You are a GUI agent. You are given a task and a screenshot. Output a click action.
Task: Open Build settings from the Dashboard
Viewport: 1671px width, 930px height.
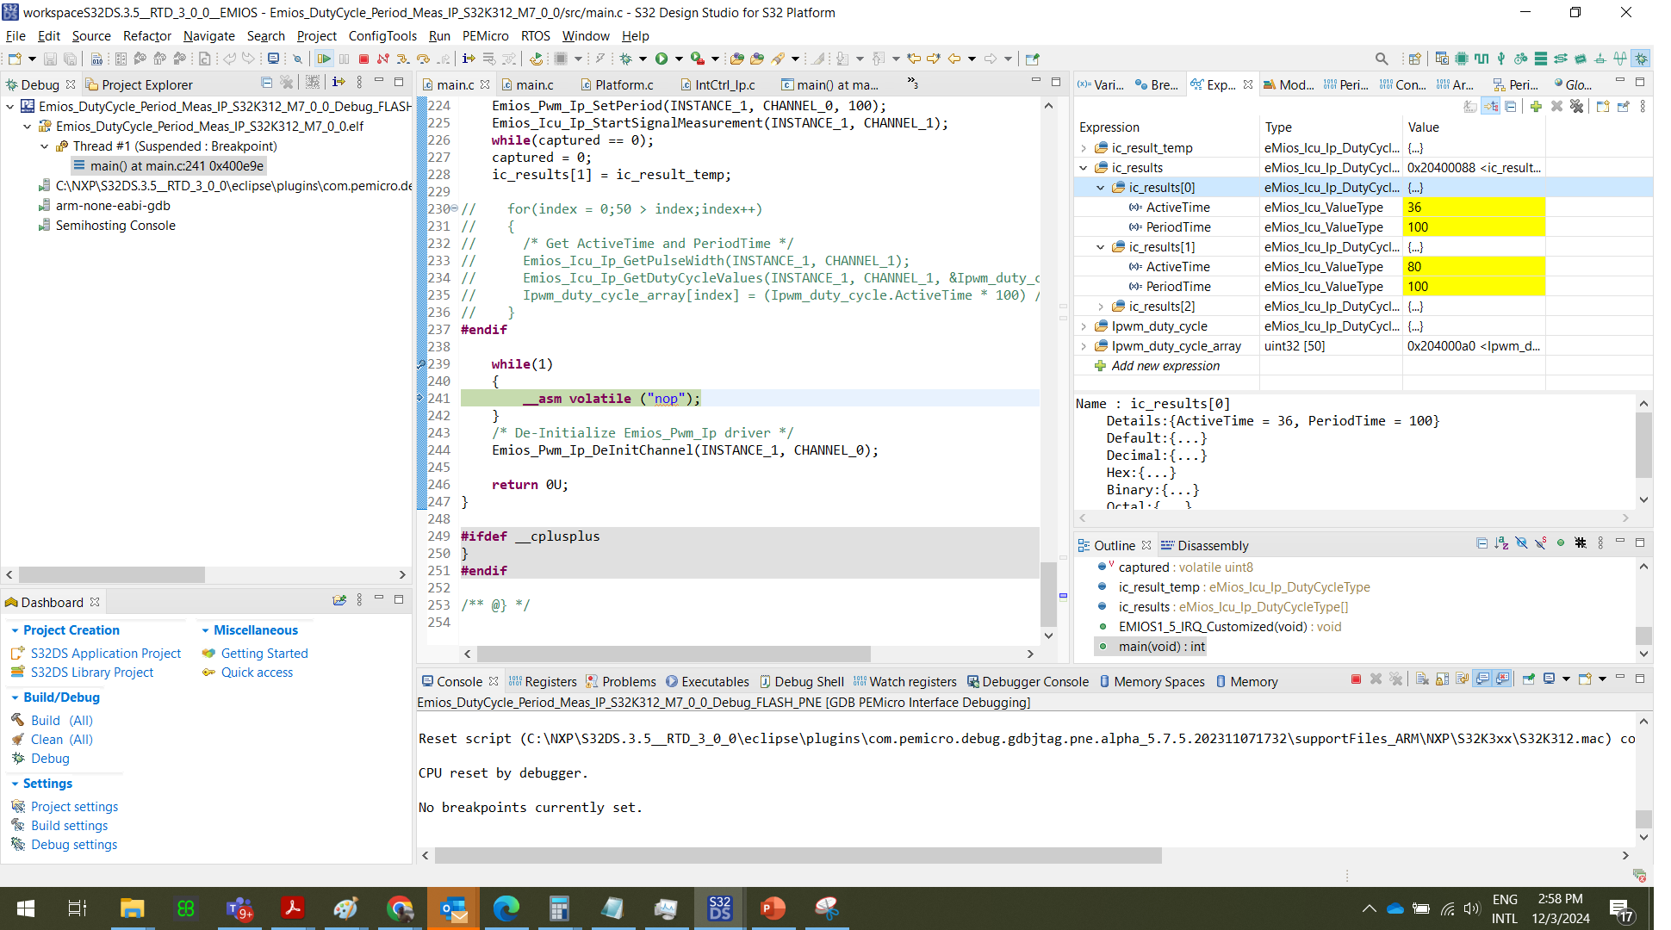[69, 825]
